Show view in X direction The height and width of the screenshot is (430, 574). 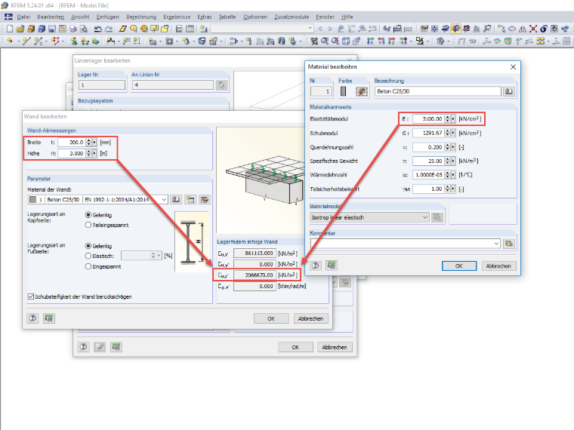tap(371, 41)
